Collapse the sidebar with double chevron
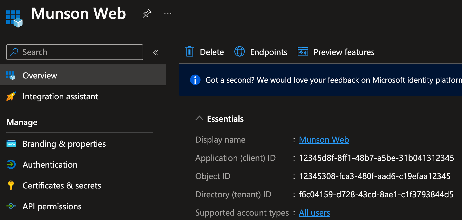 click(156, 52)
